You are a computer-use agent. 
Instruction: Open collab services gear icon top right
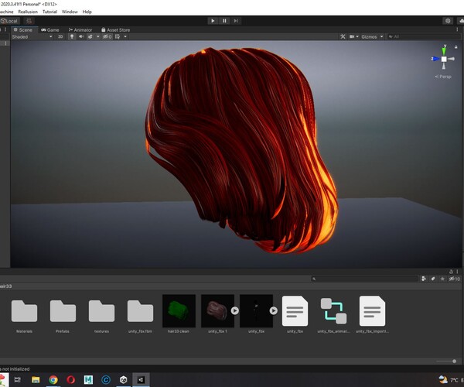[448, 21]
